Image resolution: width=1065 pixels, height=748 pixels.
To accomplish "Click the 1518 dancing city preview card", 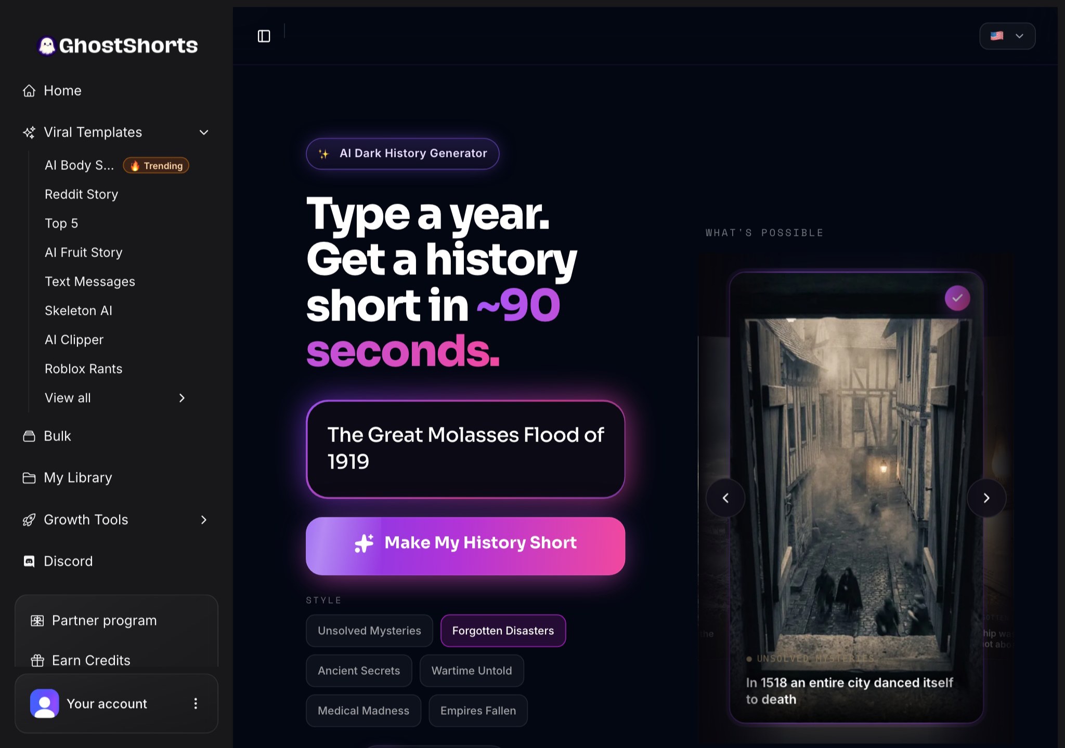I will click(x=856, y=497).
